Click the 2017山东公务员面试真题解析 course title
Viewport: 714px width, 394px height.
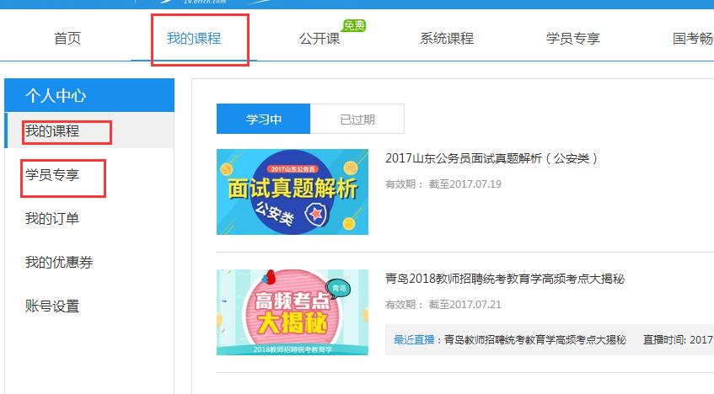[x=491, y=158]
